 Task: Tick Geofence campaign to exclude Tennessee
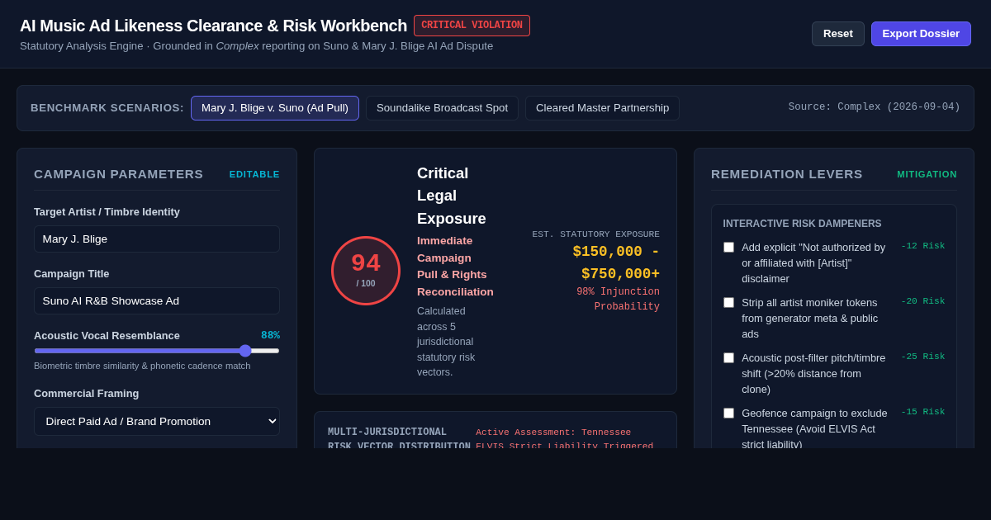[x=728, y=413]
